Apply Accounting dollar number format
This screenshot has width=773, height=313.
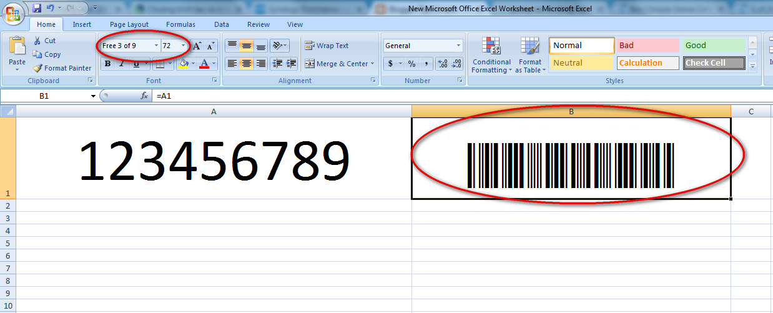coord(390,64)
